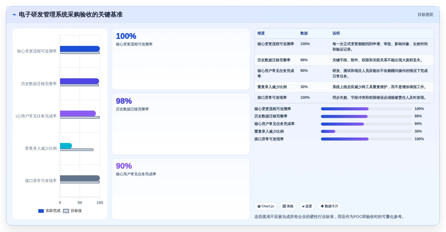The height and width of the screenshot is (232, 446).
Task: Click the 历史数据迁移完整率 chart axis label
Action: [x=39, y=84]
